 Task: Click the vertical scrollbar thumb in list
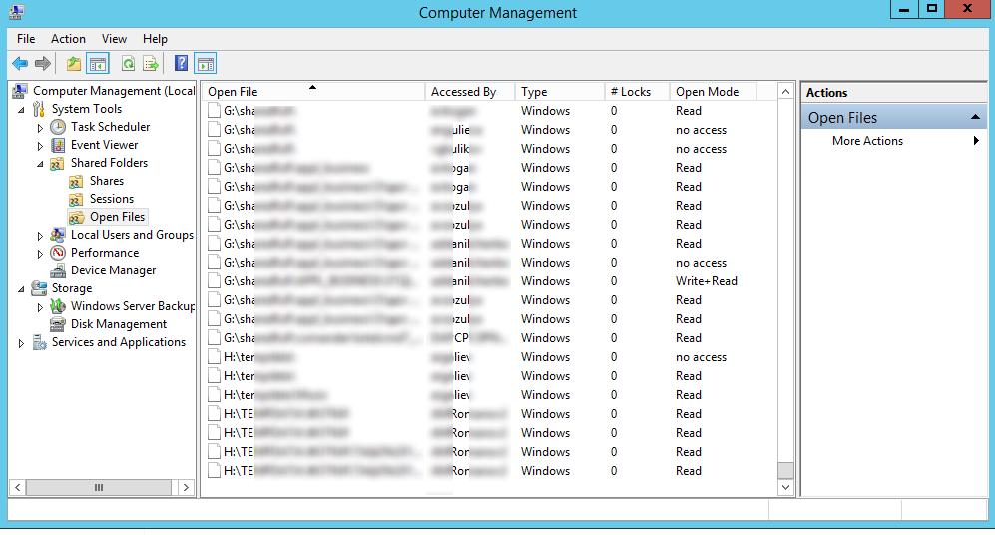[x=785, y=470]
